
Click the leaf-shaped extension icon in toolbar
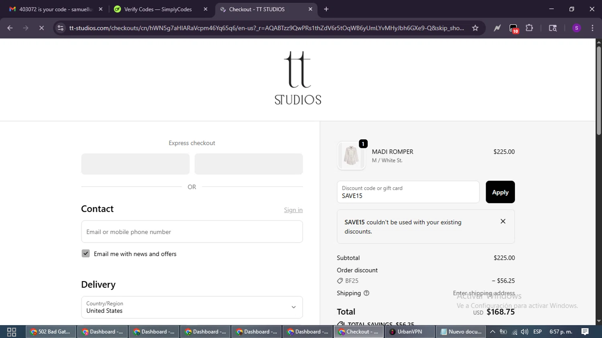pos(497,28)
